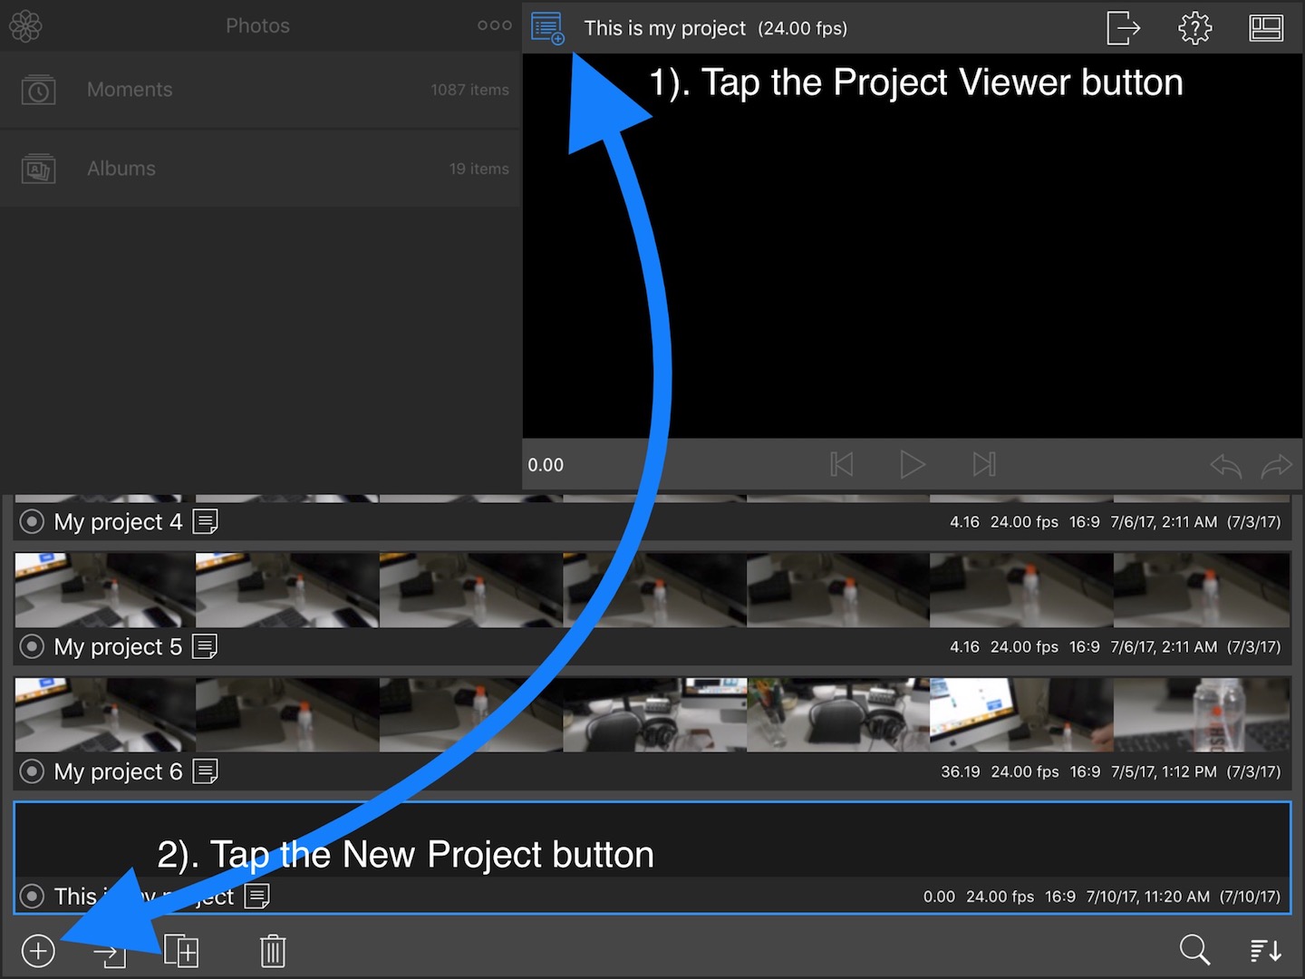Open the sort order dropdown
1305x979 pixels.
(x=1266, y=951)
